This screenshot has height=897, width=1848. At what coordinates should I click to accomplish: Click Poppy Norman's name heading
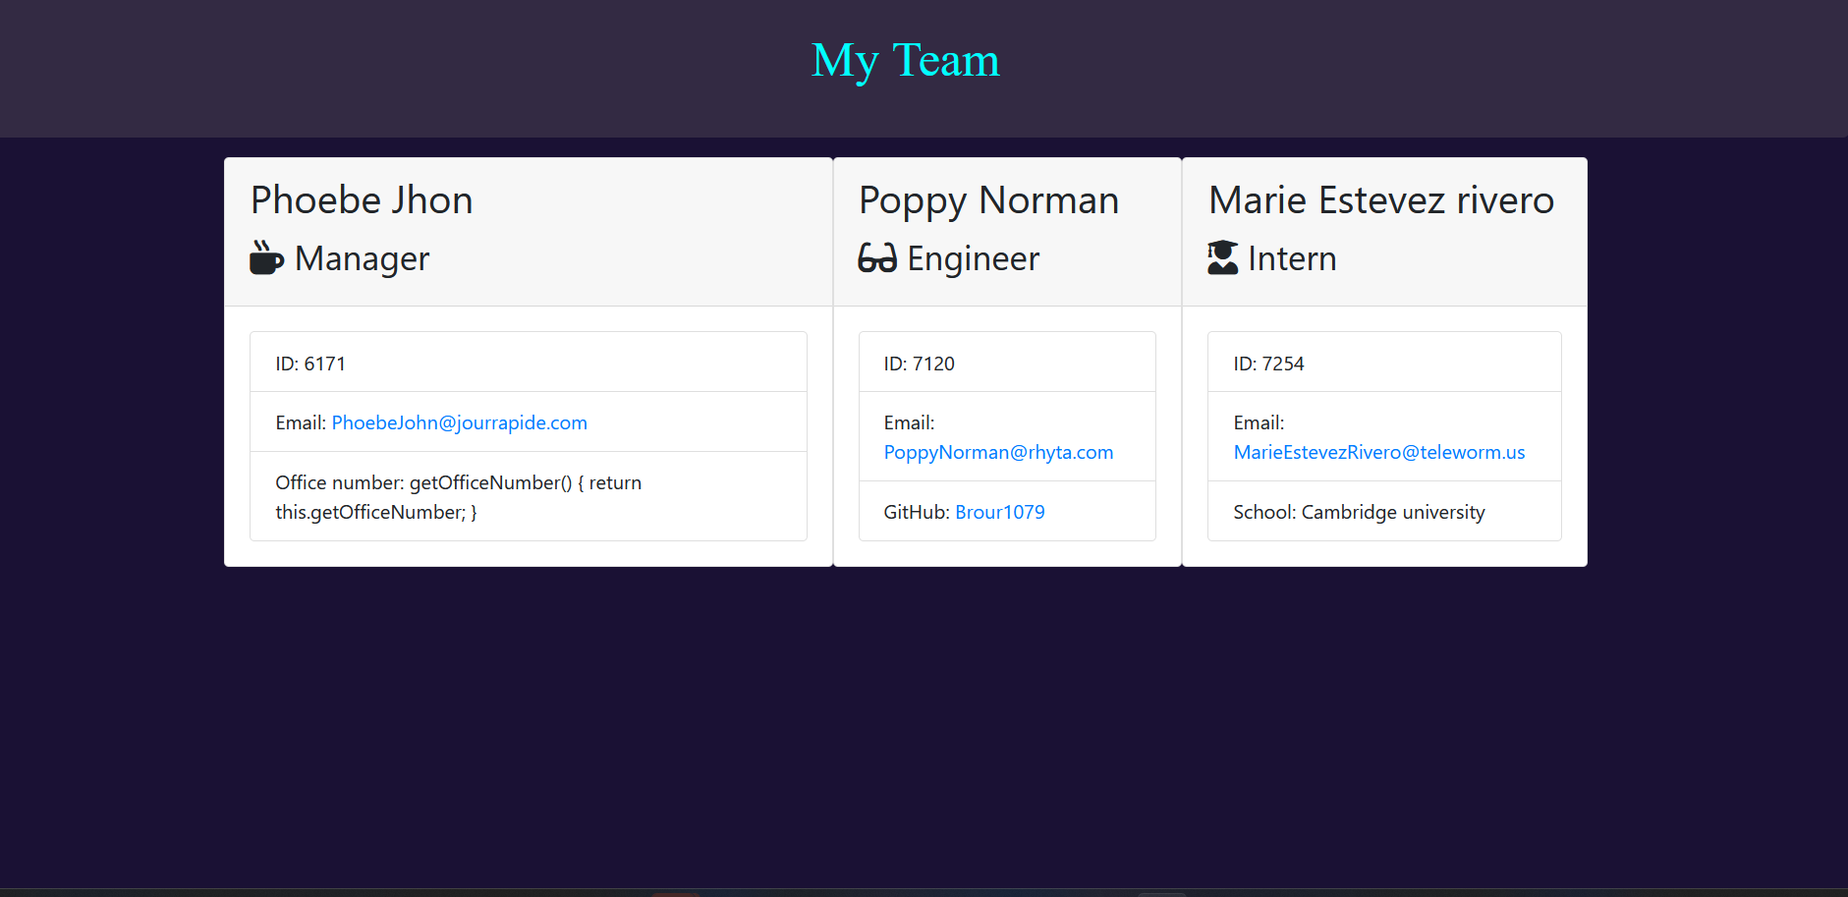[988, 199]
